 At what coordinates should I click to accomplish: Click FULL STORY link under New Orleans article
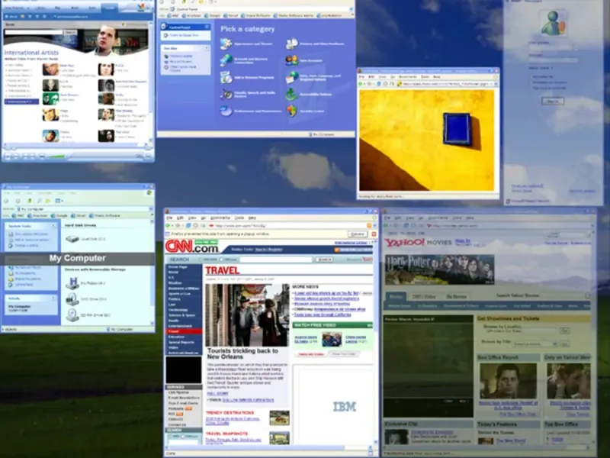pyautogui.click(x=217, y=394)
